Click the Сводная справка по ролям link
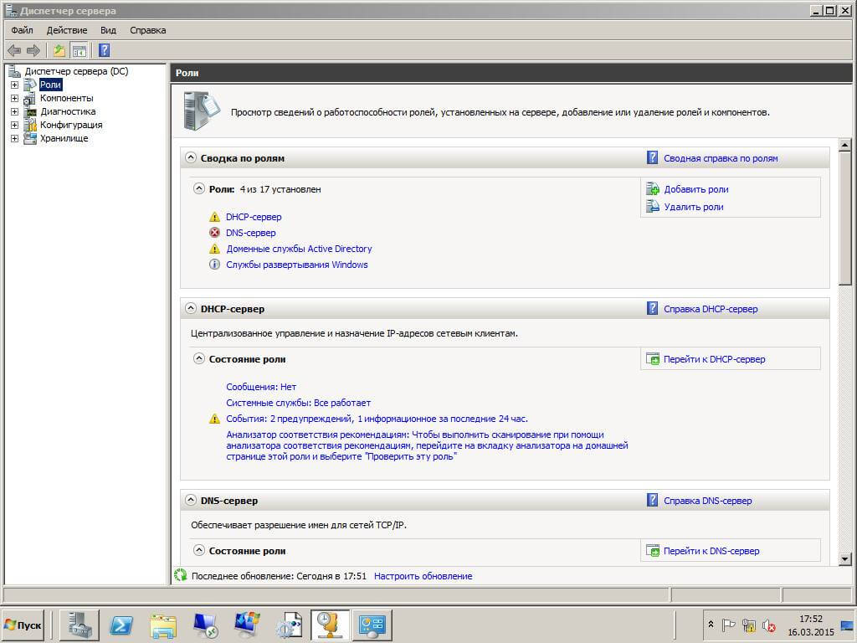The image size is (857, 643). pos(721,158)
